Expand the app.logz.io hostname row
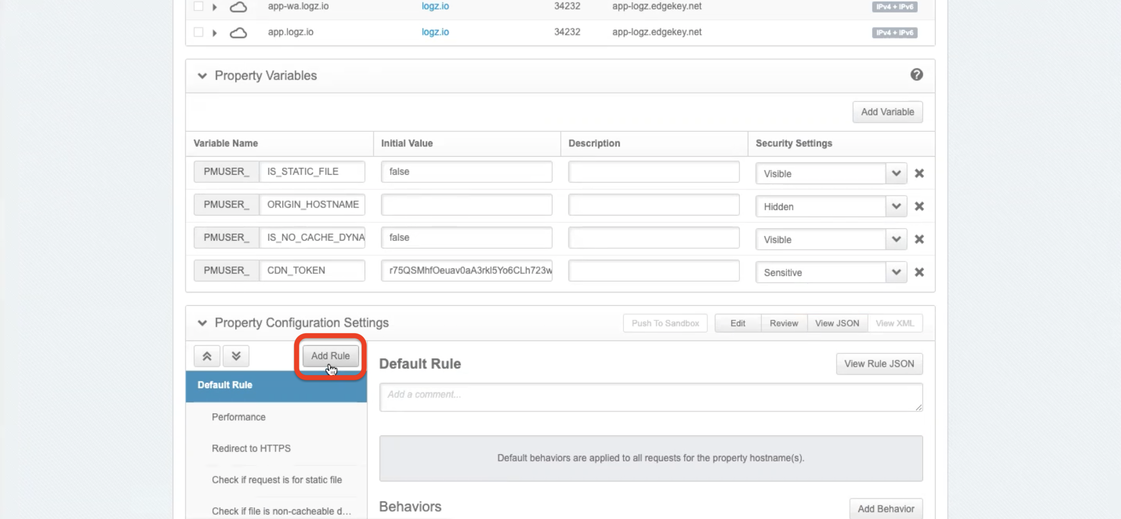Screen dimensions: 1121x519 click(214, 33)
